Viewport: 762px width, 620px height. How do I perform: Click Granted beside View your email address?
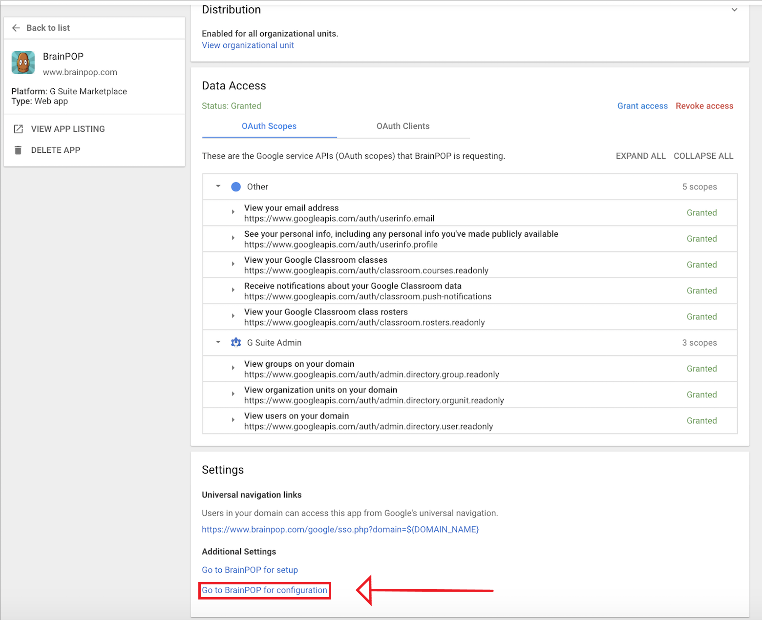[701, 213]
